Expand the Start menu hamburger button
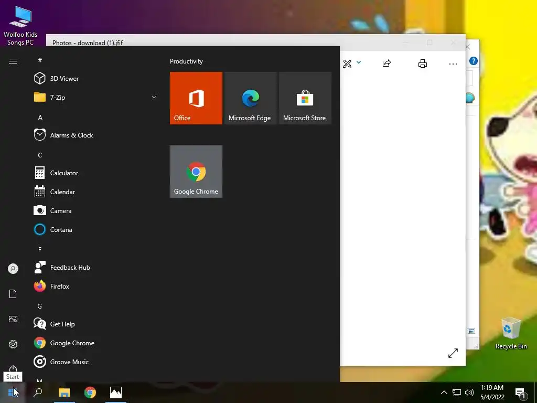The width and height of the screenshot is (537, 403). (x=13, y=61)
